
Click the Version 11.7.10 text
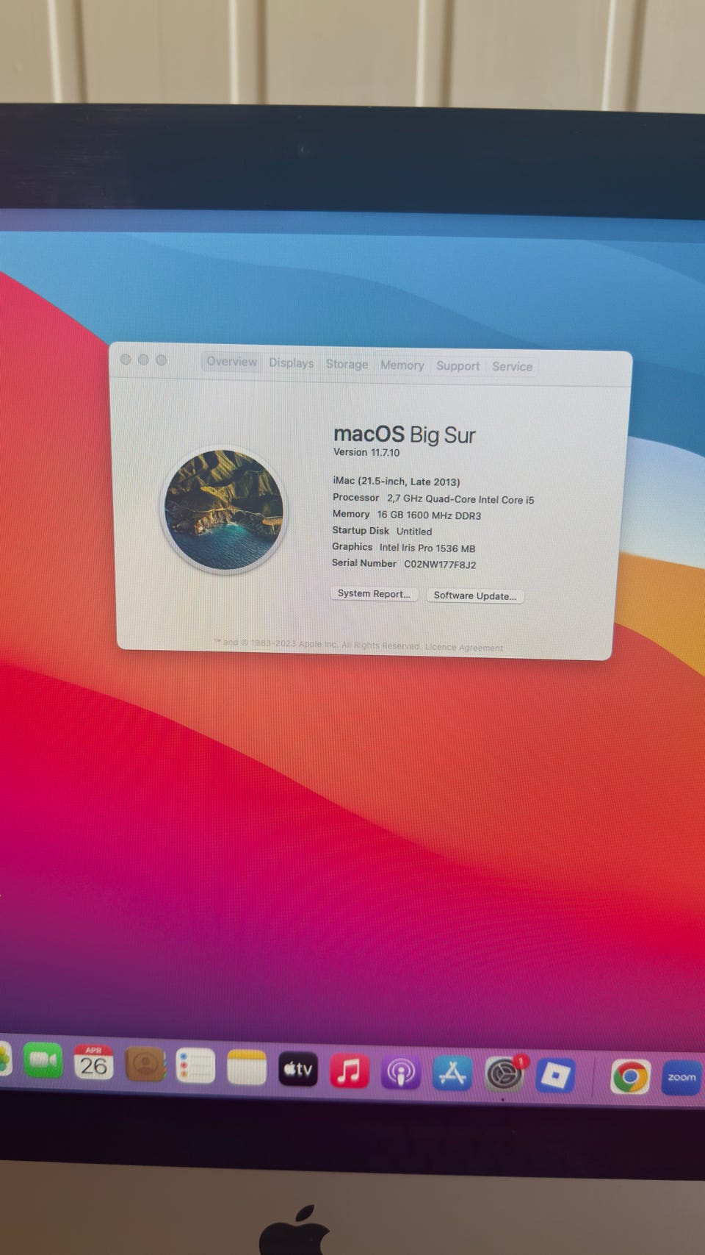point(366,452)
